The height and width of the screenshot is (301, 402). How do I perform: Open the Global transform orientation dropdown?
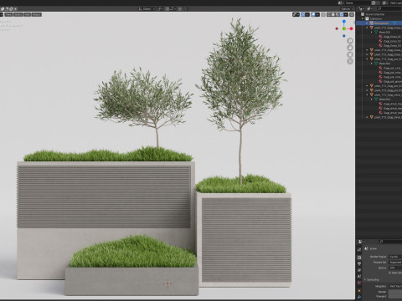click(x=147, y=9)
